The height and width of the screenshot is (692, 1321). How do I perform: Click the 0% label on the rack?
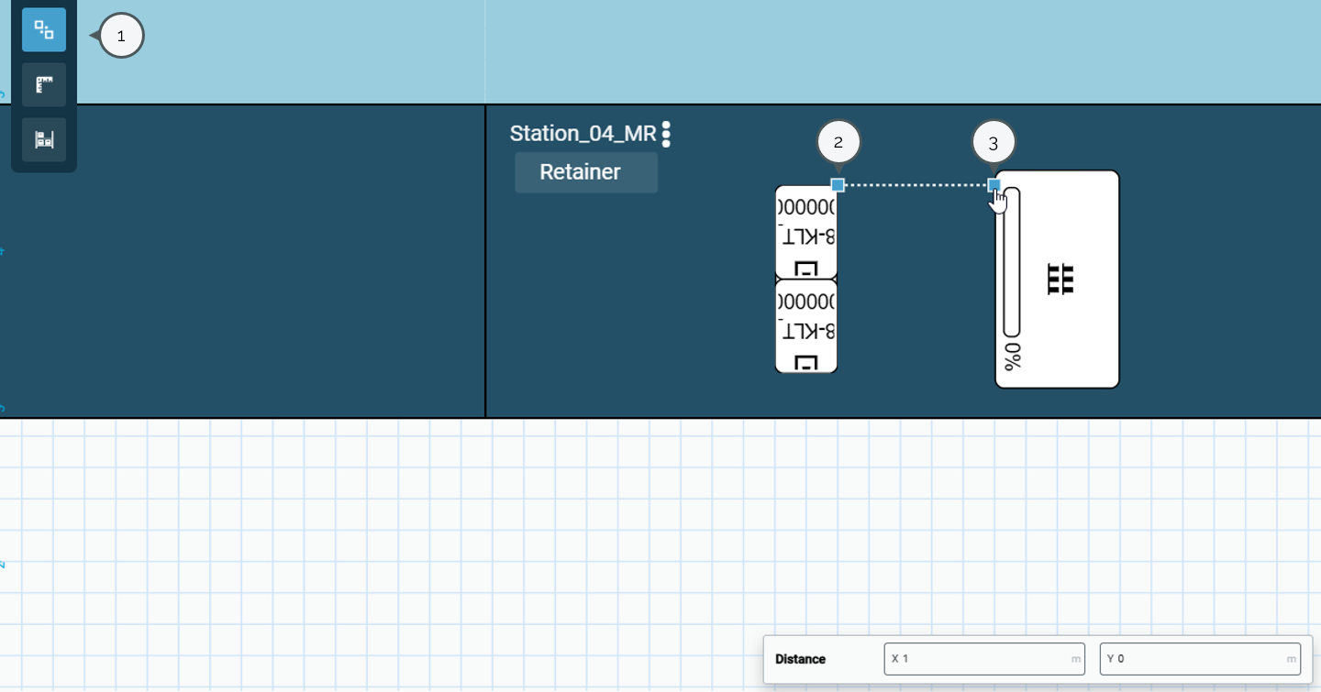tap(1012, 357)
